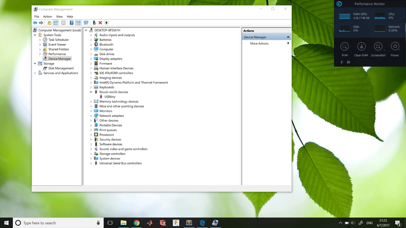The height and width of the screenshot is (228, 406).
Task: Open Microsoft Edge from taskbar
Action: click(x=202, y=223)
